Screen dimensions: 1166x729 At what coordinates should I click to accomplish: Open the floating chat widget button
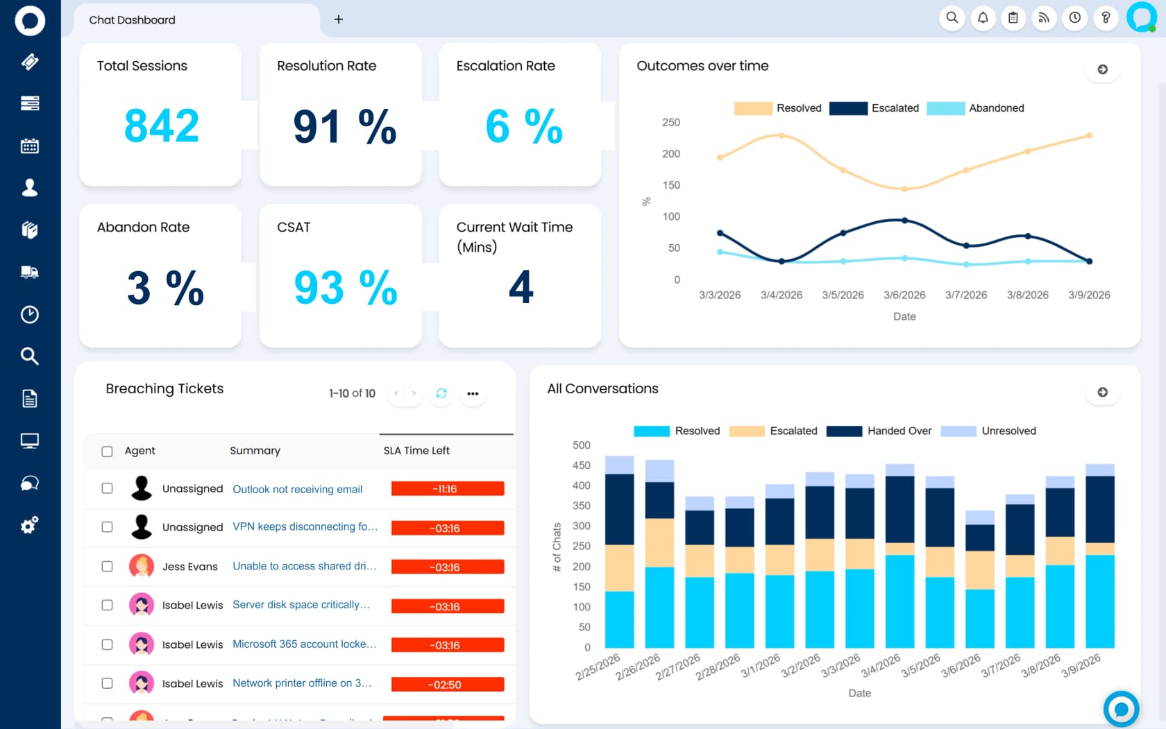[x=1121, y=708]
